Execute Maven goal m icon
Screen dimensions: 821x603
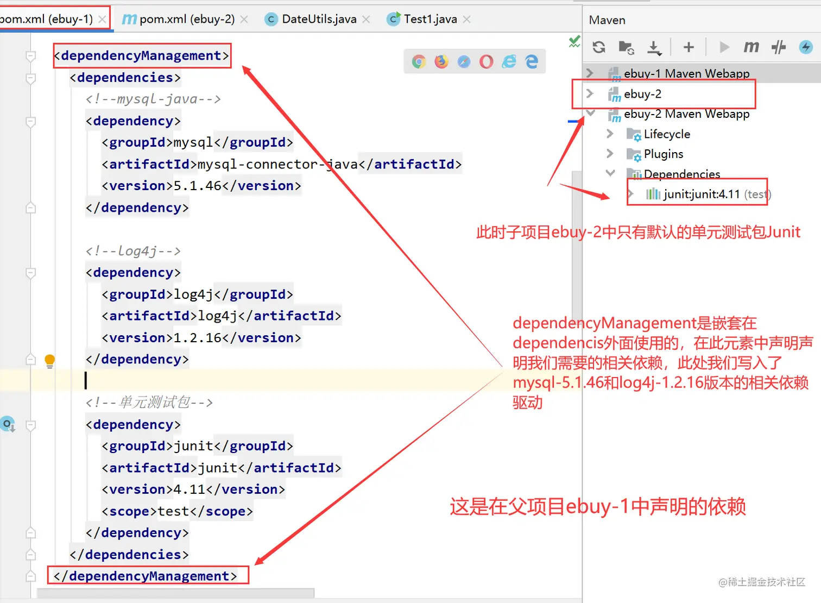point(751,47)
